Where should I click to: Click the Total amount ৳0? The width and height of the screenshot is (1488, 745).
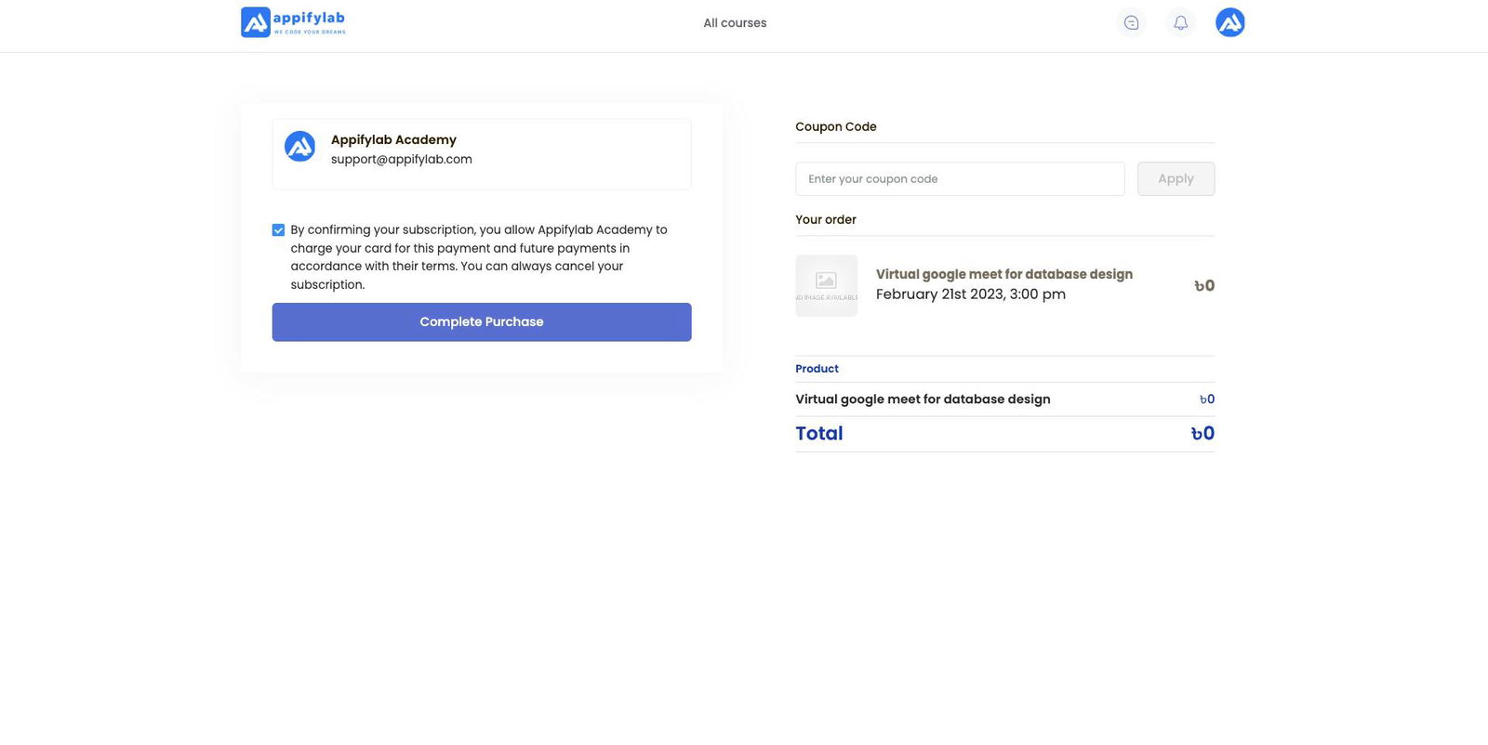tap(1202, 434)
